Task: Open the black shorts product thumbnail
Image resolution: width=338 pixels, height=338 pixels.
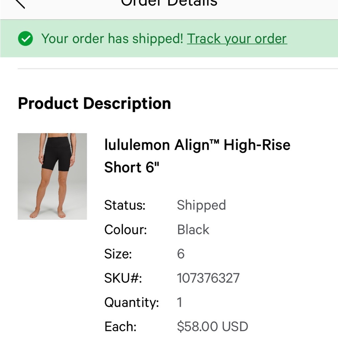Action: point(52,176)
